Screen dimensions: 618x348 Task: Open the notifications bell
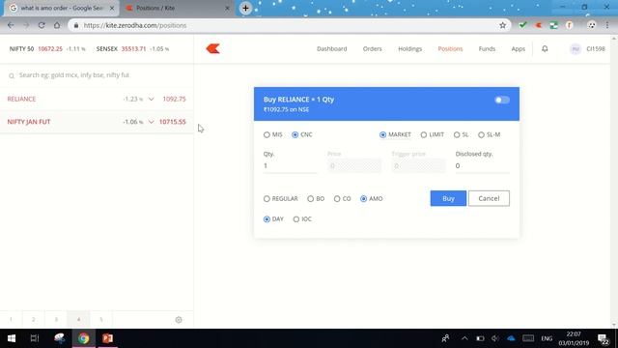545,49
